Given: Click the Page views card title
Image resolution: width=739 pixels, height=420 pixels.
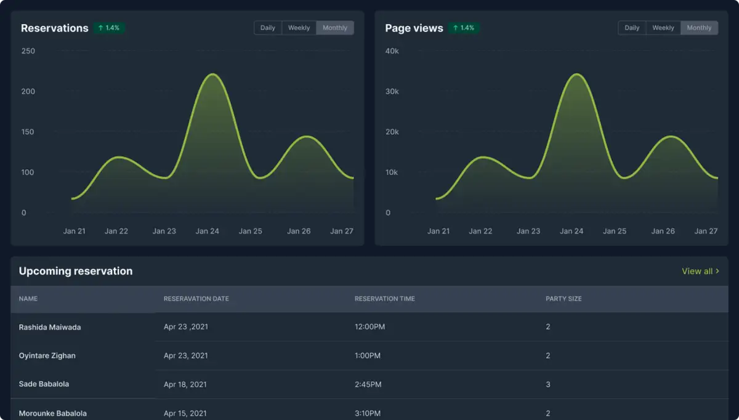Looking at the screenshot, I should [x=414, y=28].
